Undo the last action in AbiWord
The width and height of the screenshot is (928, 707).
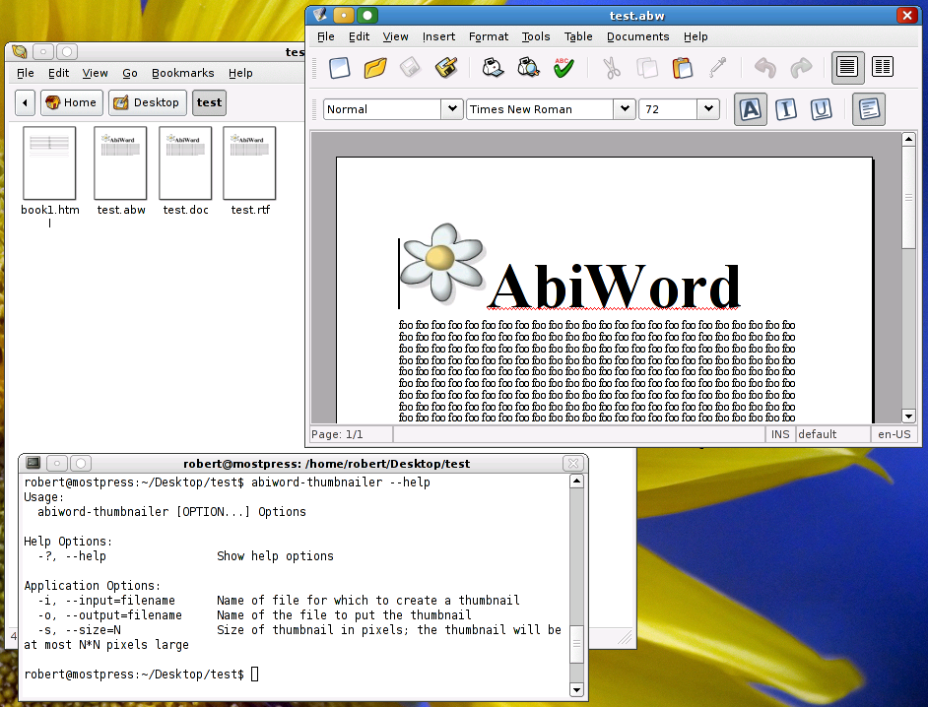[x=765, y=67]
